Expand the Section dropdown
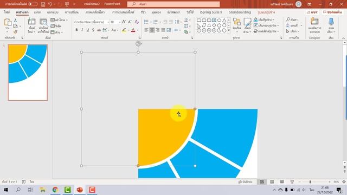This screenshot has height=195, width=347. pyautogui.click(x=57, y=32)
